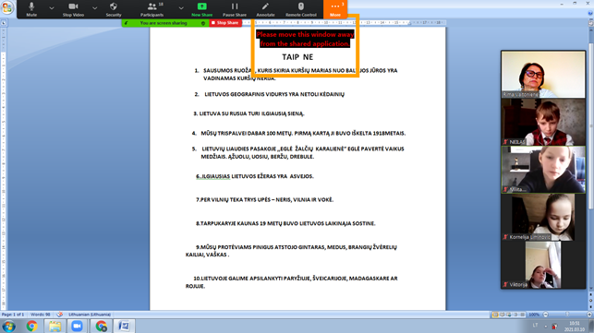Start a New Share

tap(202, 9)
